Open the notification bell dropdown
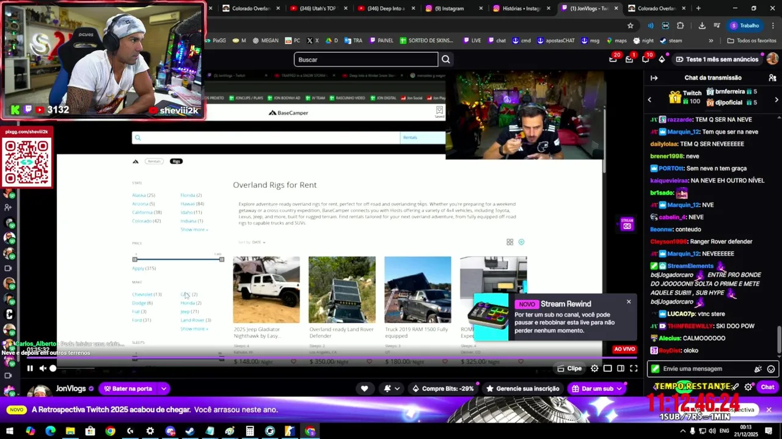The width and height of the screenshot is (782, 439). tap(392, 388)
